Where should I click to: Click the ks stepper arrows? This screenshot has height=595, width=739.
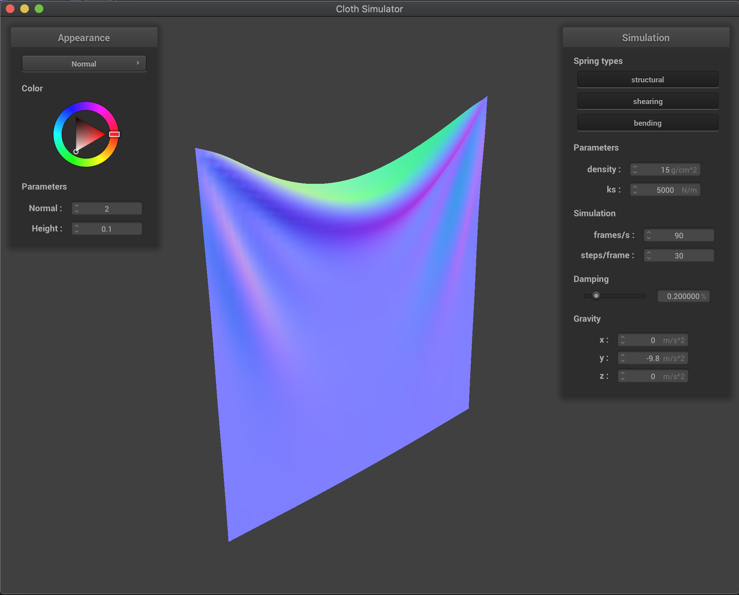tap(635, 190)
